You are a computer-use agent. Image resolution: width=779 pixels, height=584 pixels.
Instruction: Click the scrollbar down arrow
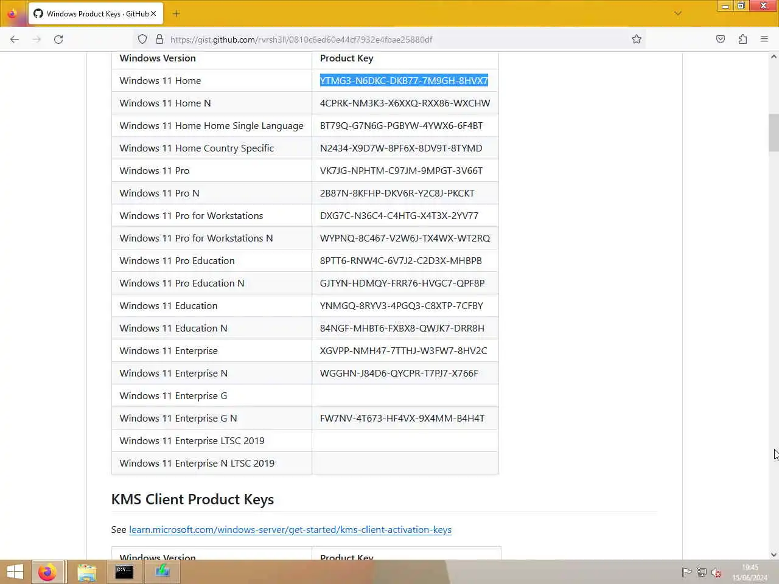[774, 554]
